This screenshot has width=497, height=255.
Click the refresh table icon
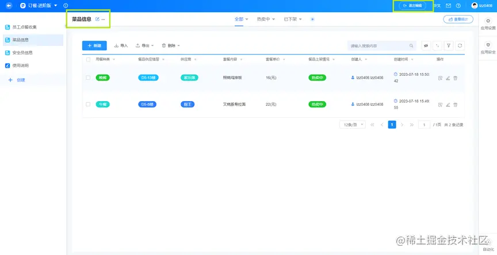(x=460, y=46)
